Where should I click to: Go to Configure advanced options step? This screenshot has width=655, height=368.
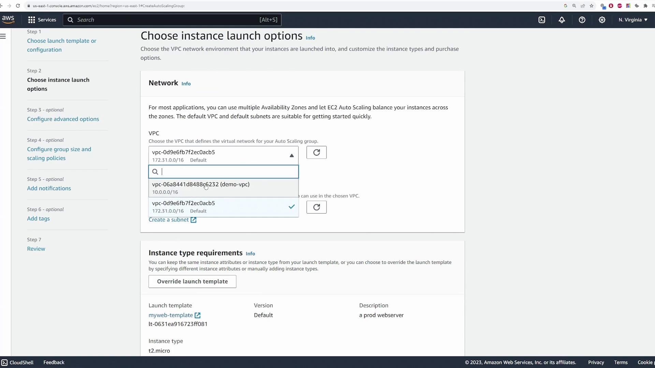point(63,119)
